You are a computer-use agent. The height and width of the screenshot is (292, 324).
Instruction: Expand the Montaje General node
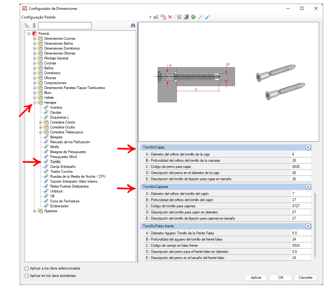click(35, 58)
